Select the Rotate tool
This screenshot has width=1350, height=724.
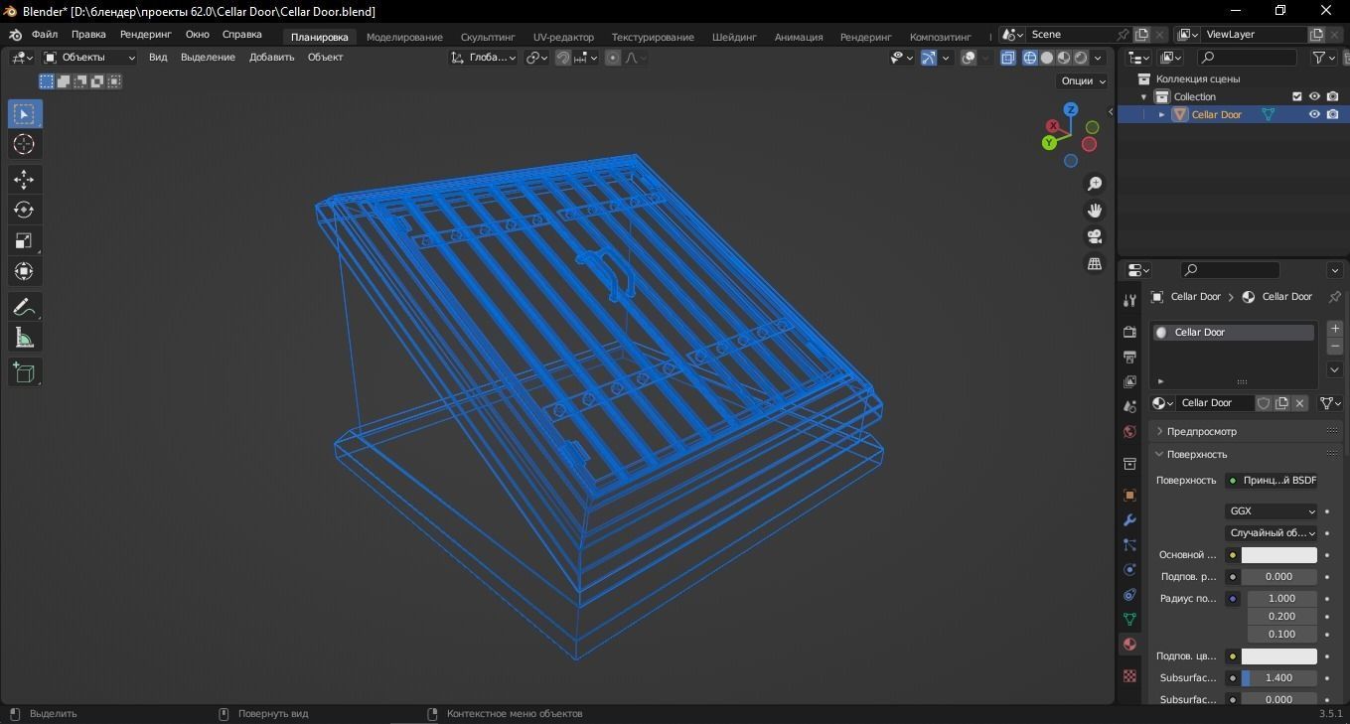[24, 210]
